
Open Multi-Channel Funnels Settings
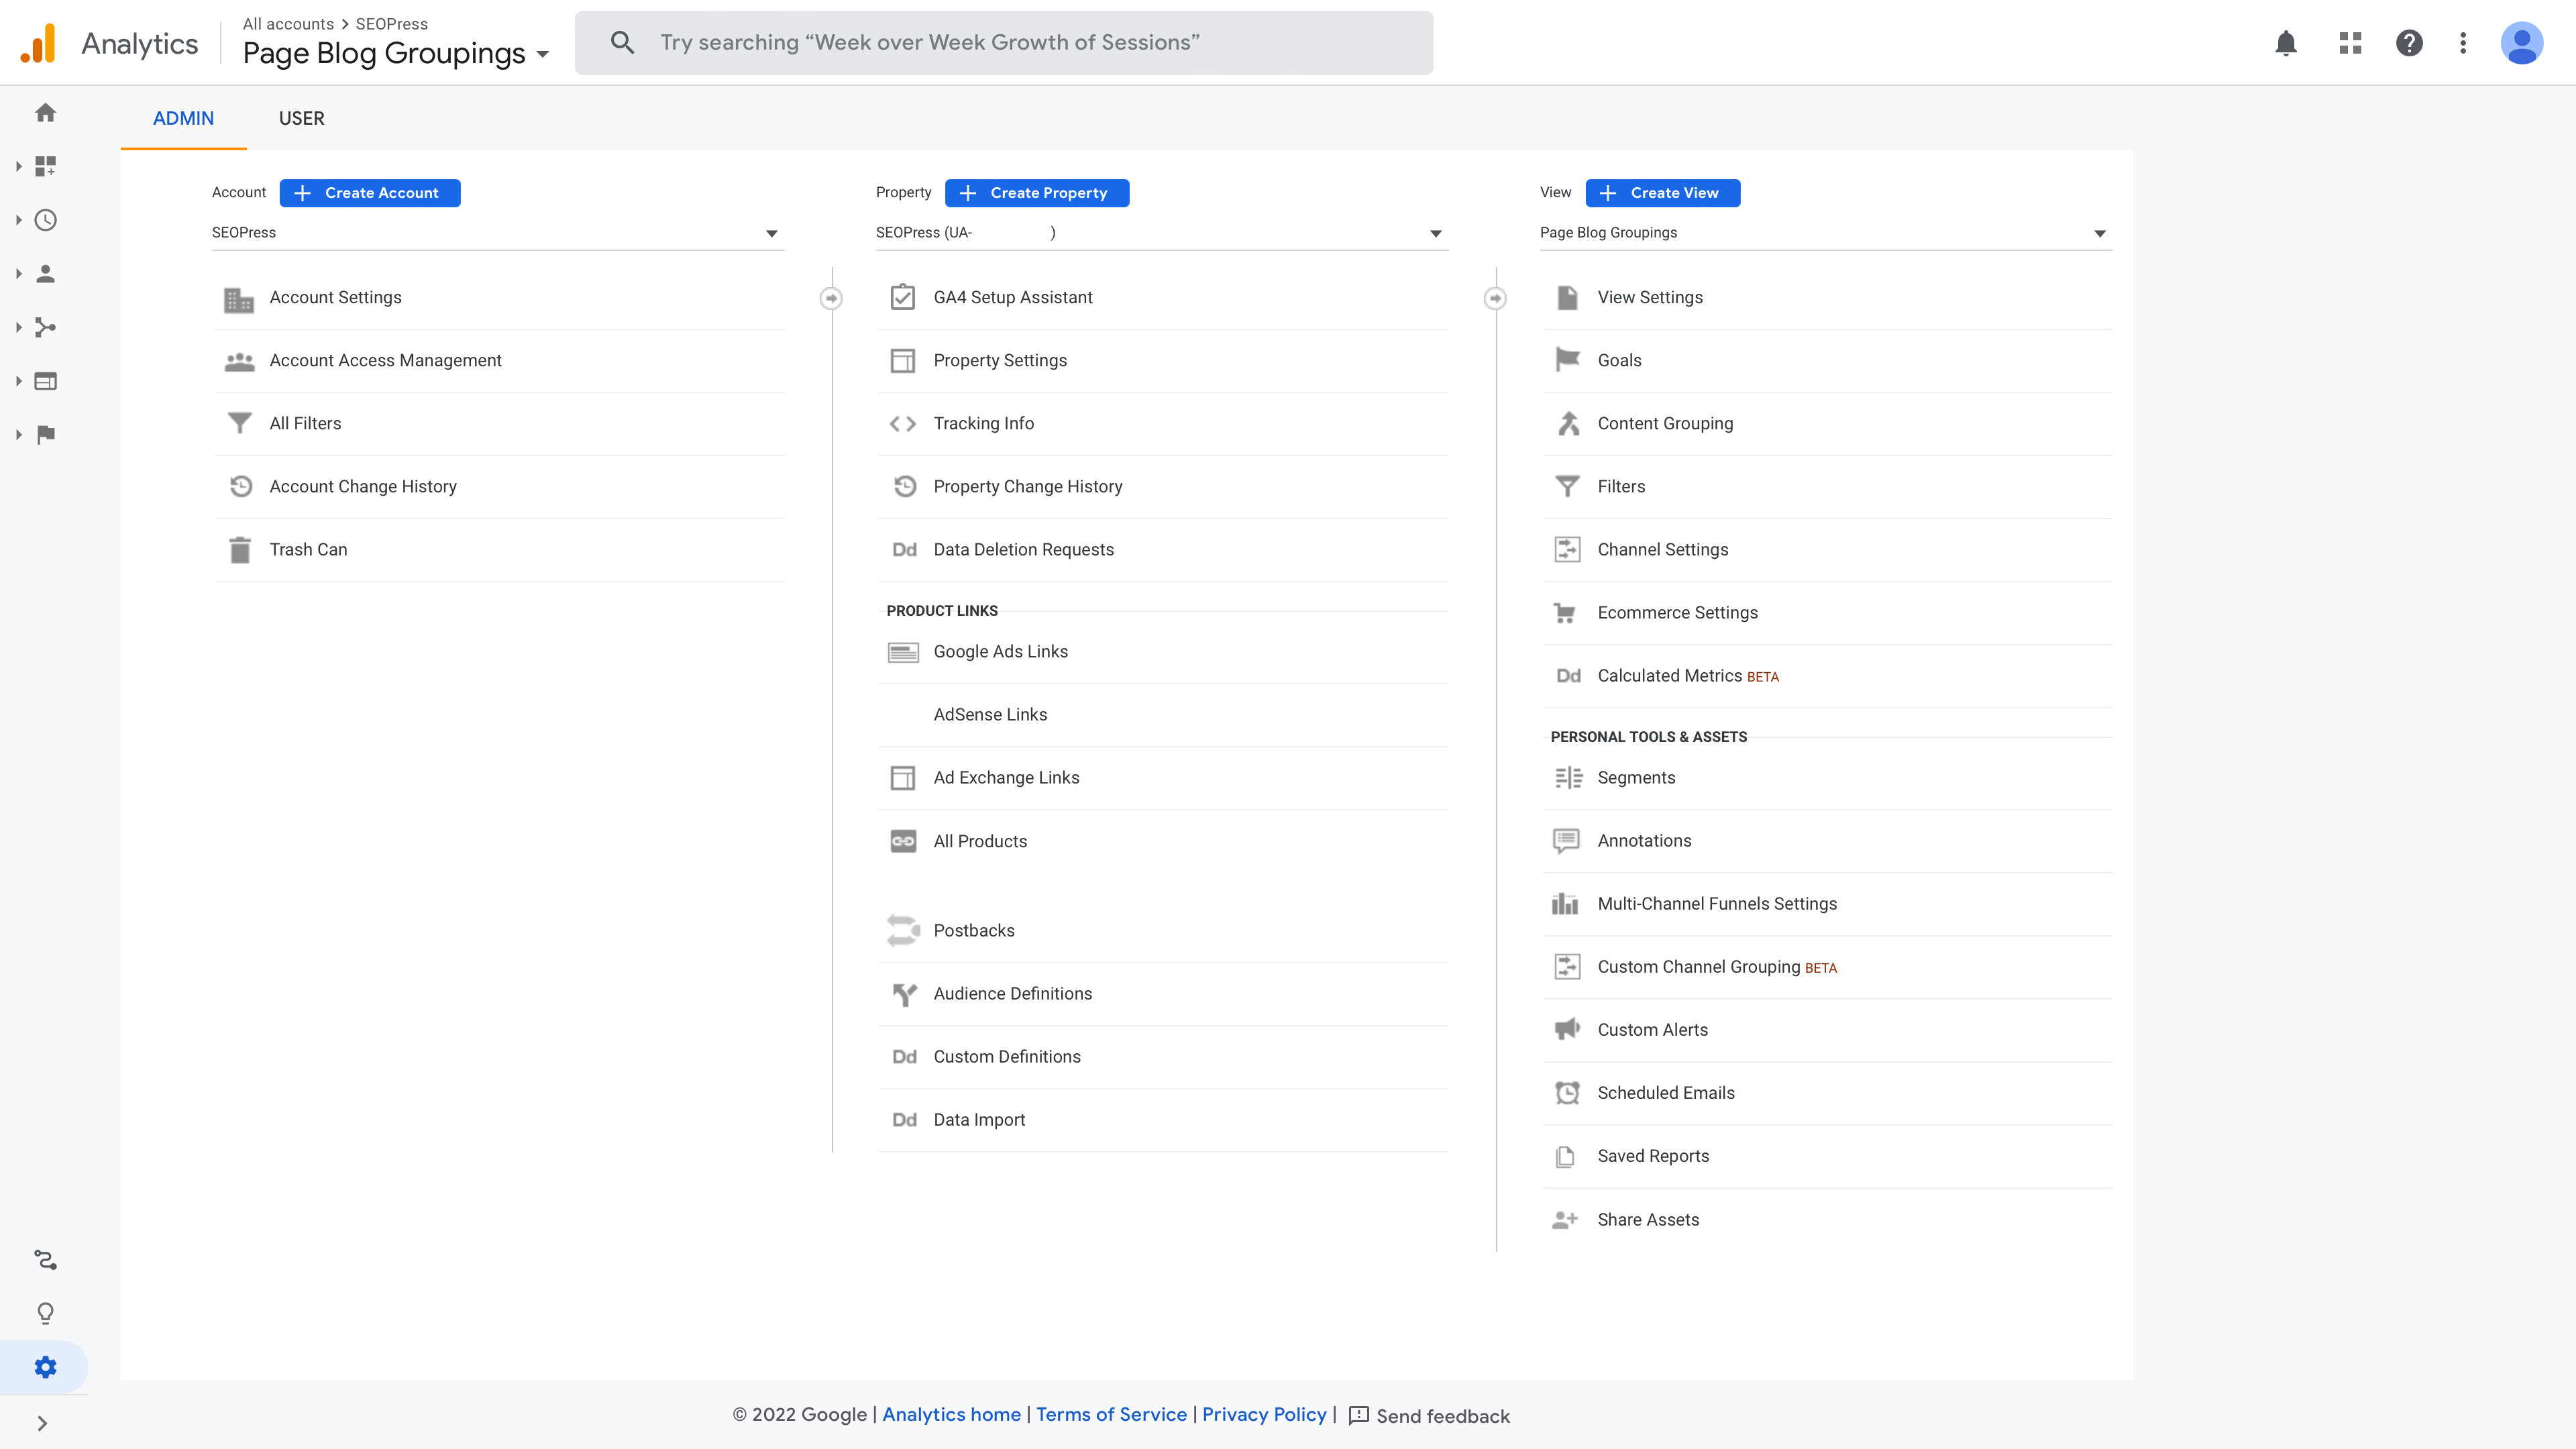pyautogui.click(x=1826, y=904)
